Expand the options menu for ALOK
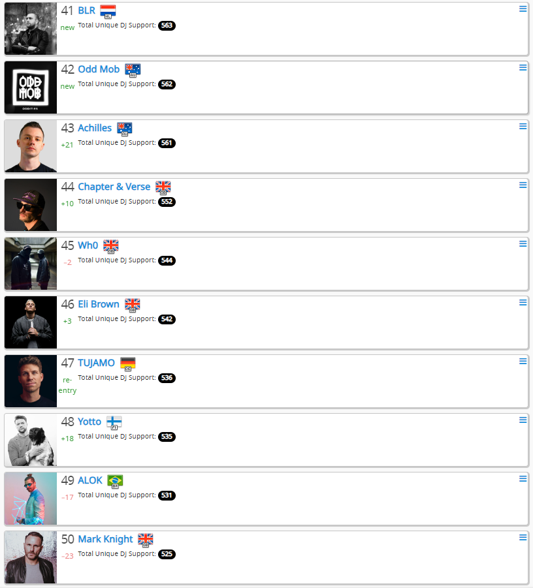533x588 pixels. click(x=523, y=479)
